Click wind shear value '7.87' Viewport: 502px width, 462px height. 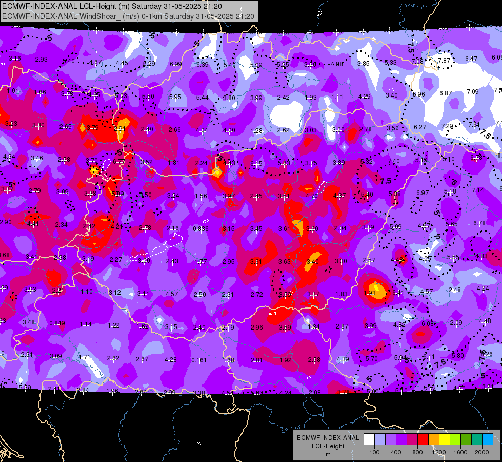tap(444, 60)
